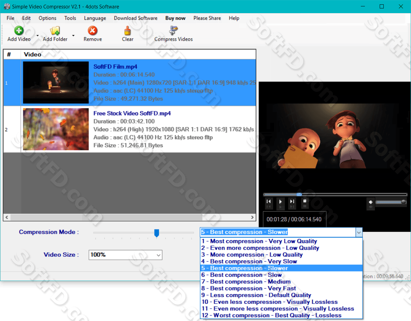Open the Help menu
The image size is (411, 321).
[234, 18]
